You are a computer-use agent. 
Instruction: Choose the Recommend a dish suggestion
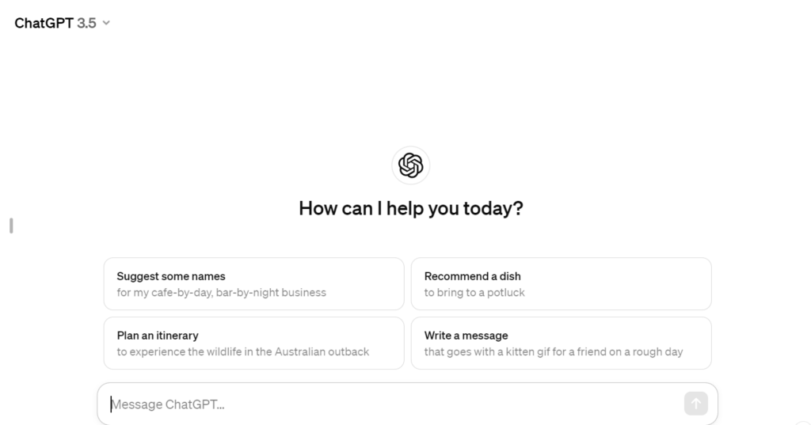[562, 284]
